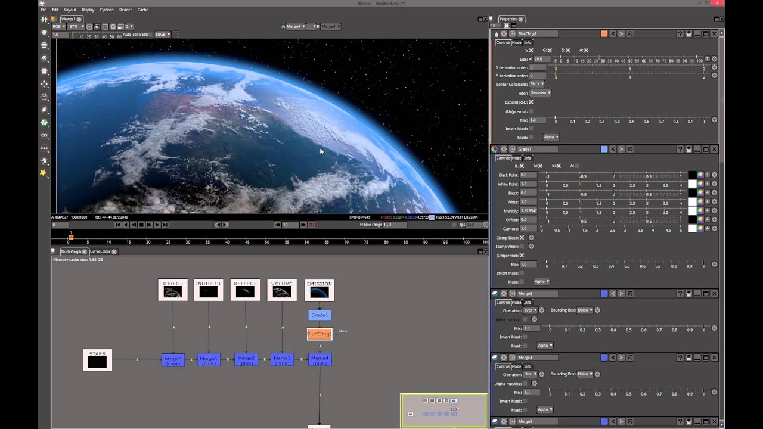Enable Grade1 alpha channel checkbox

[576, 166]
